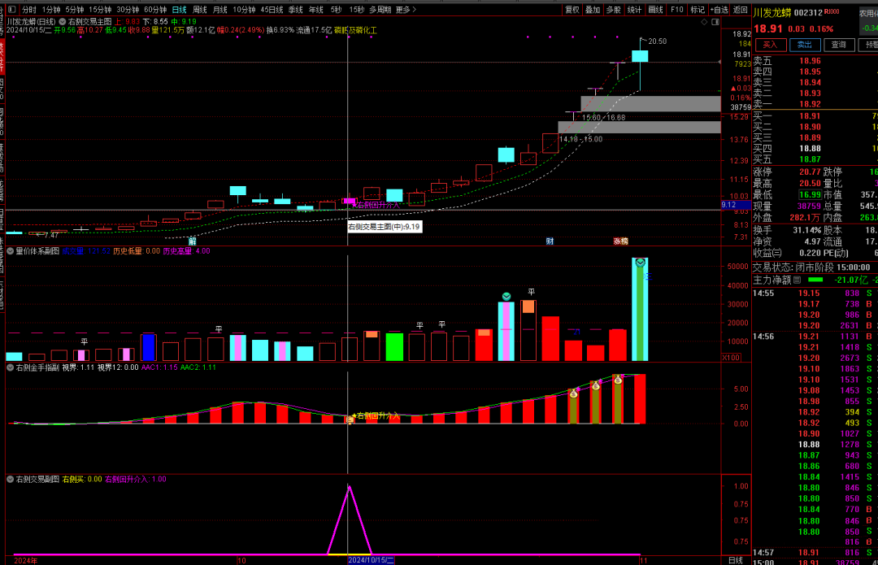Open the 量价体系副图 indicator dropdown arrow
This screenshot has height=565, width=878.
click(x=10, y=251)
